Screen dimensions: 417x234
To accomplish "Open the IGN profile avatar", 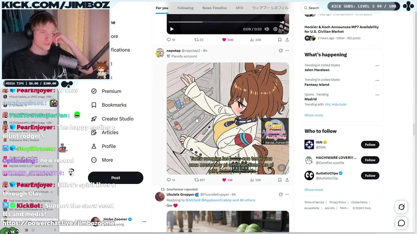I will pos(309,145).
